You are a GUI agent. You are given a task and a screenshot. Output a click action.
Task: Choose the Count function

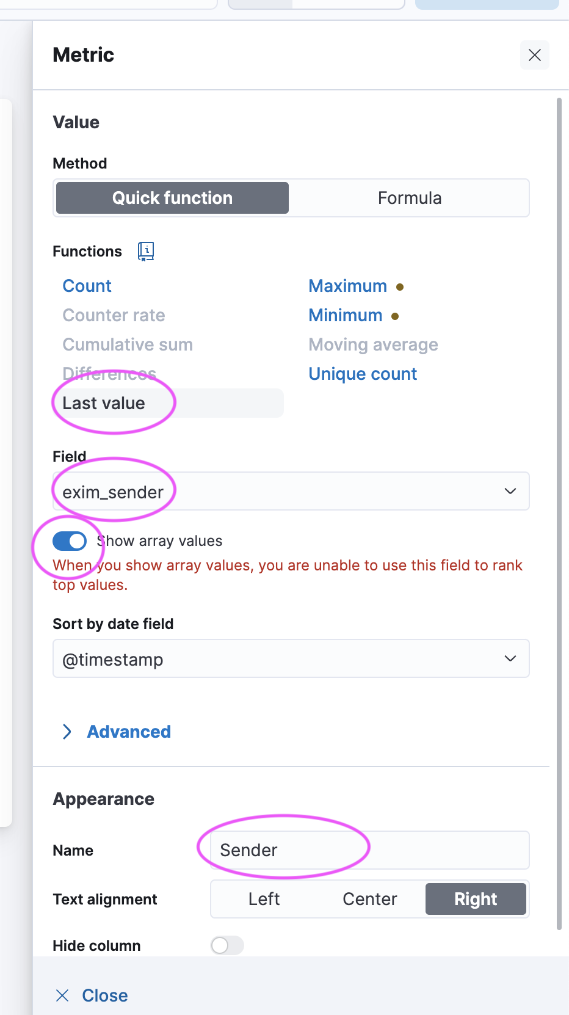[87, 286]
